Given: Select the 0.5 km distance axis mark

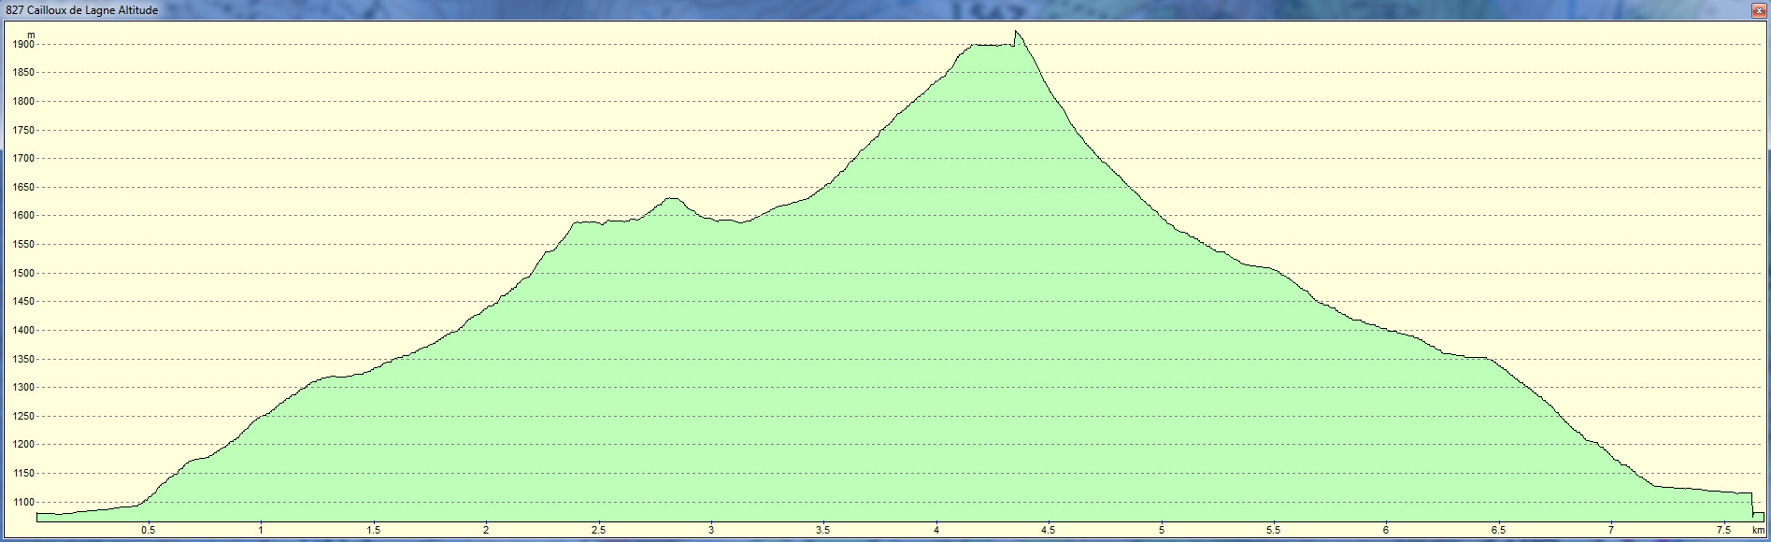Looking at the screenshot, I should point(148,530).
